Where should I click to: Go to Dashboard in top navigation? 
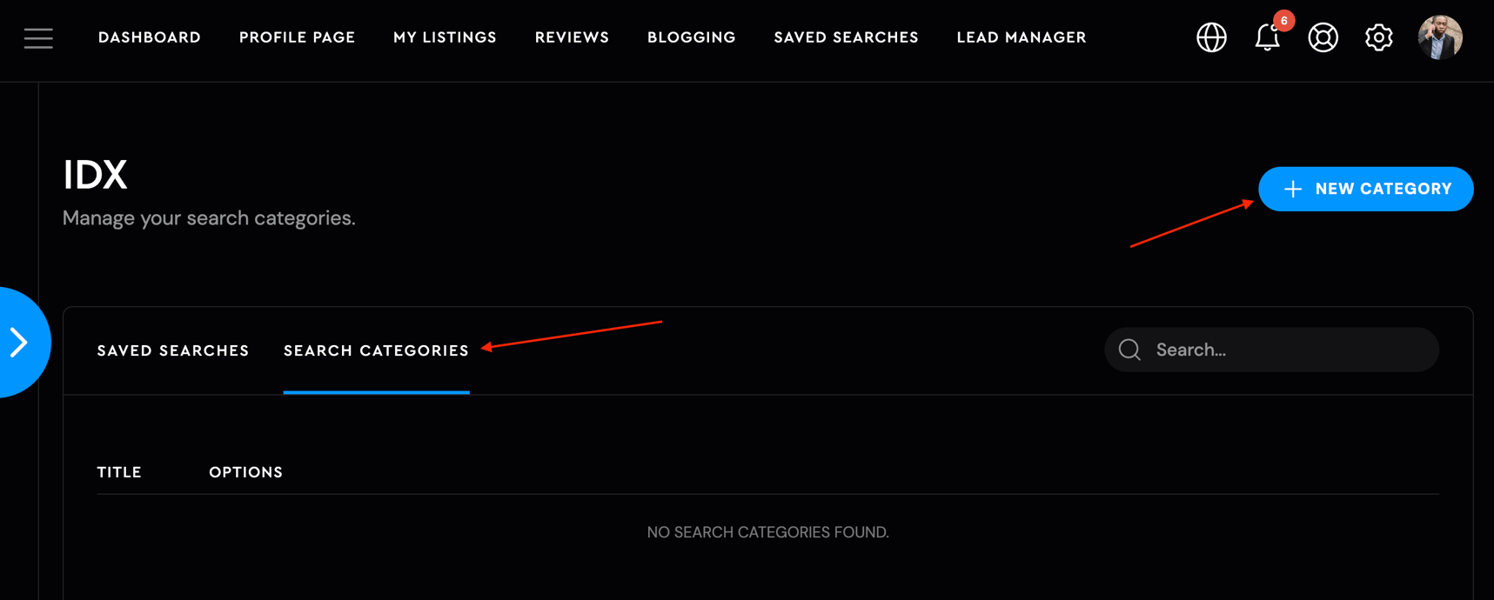pos(150,37)
